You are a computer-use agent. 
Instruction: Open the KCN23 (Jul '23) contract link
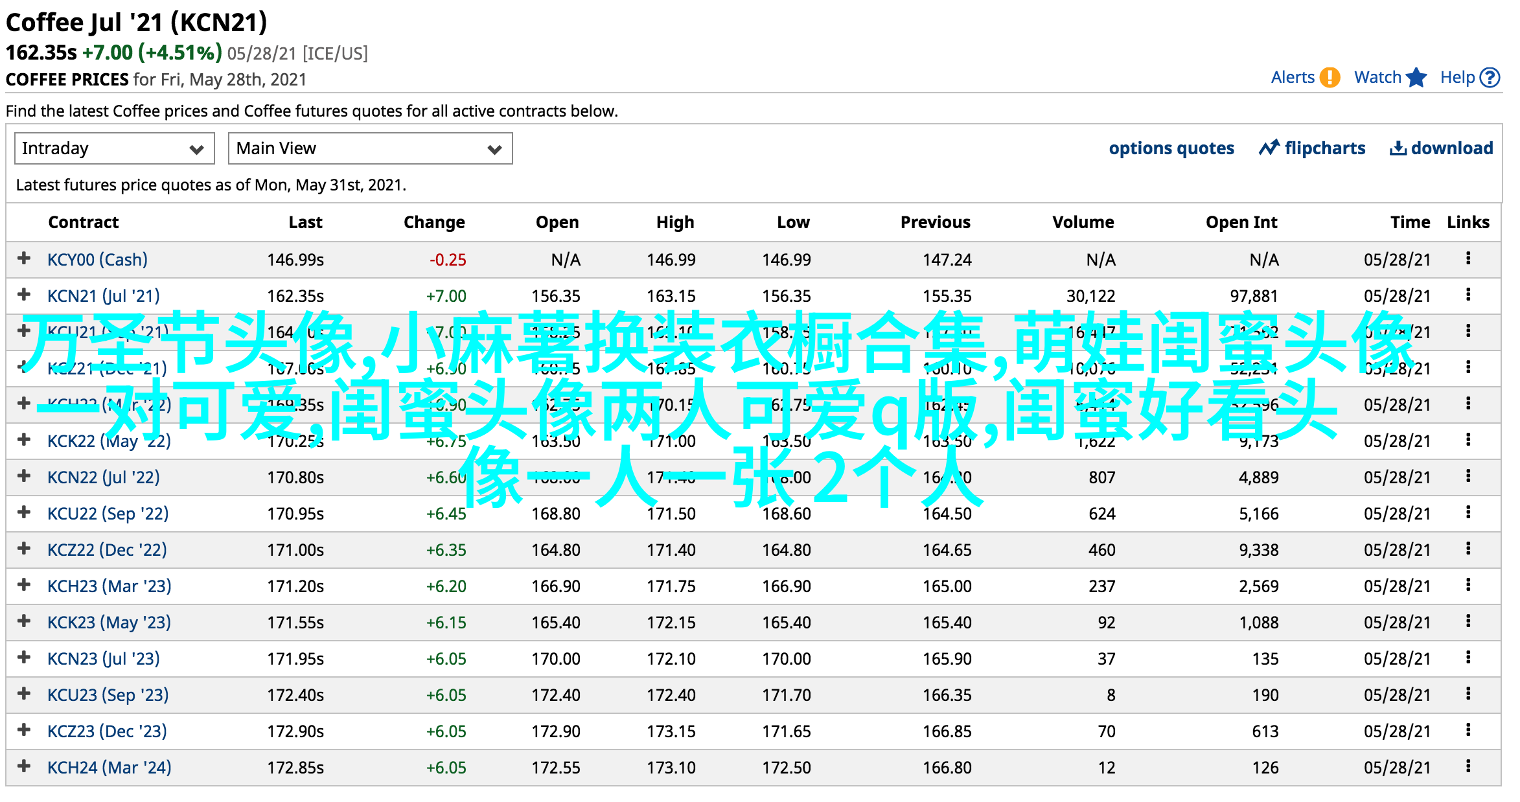pos(104,658)
